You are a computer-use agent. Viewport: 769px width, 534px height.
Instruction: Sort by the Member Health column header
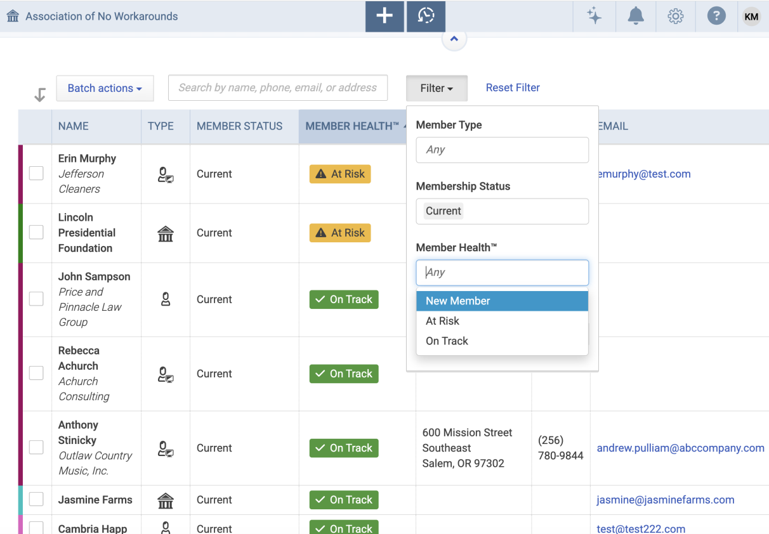pyautogui.click(x=352, y=126)
